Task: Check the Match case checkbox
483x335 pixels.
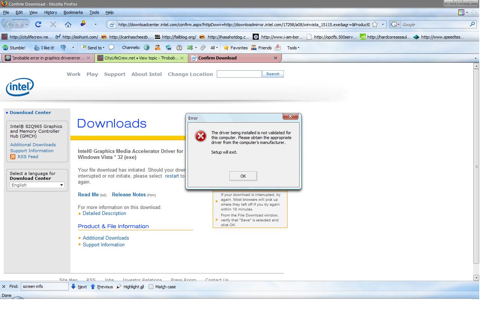Action: [x=151, y=287]
